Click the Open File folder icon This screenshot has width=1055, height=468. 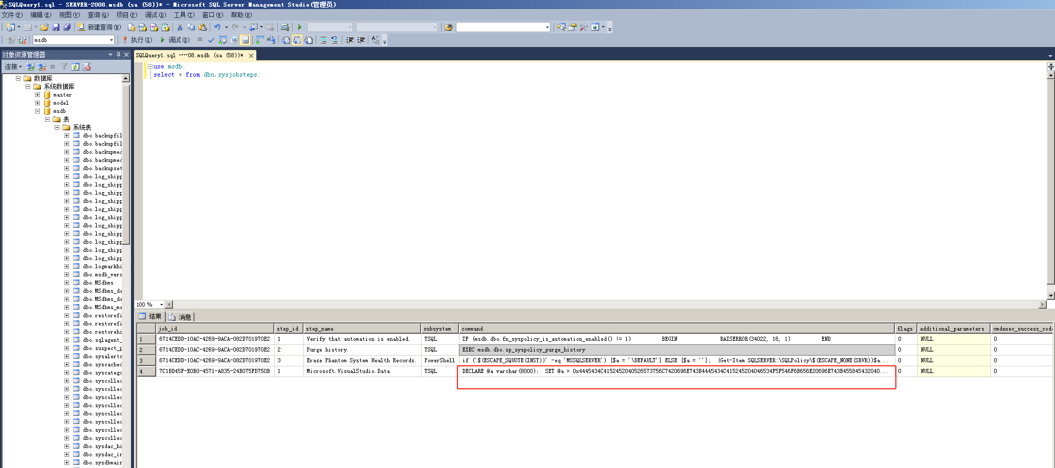(45, 27)
